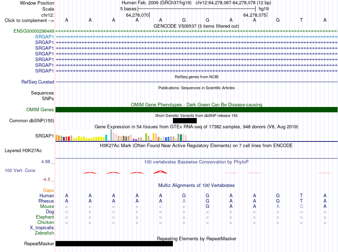This screenshot has height=252, width=338.
Task: Click 'Repeating Elements by RepeatMasker' title
Action: pyautogui.click(x=196, y=238)
